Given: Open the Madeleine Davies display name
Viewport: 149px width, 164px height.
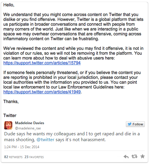Looking at the screenshot, I should pyautogui.click(x=30, y=123).
